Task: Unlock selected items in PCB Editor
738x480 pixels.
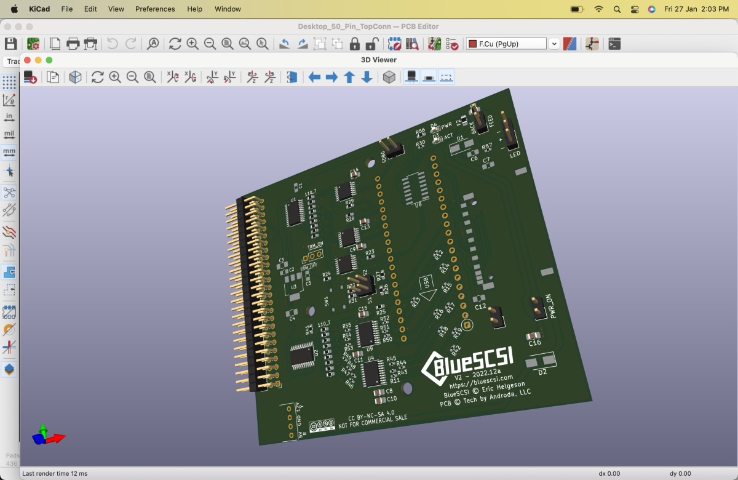Action: point(372,44)
